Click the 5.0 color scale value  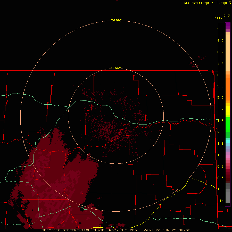[x=220, y=98]
